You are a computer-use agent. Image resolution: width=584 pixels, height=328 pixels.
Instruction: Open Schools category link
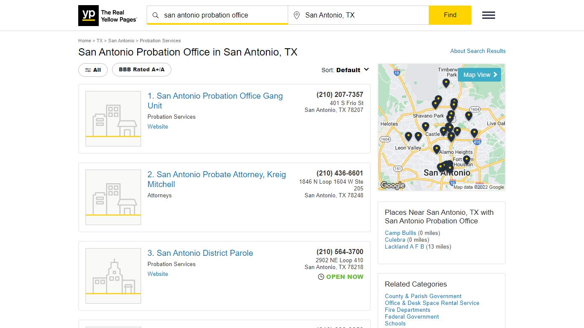pos(395,323)
